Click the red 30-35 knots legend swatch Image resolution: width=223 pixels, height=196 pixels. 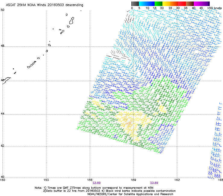coord(182,4)
